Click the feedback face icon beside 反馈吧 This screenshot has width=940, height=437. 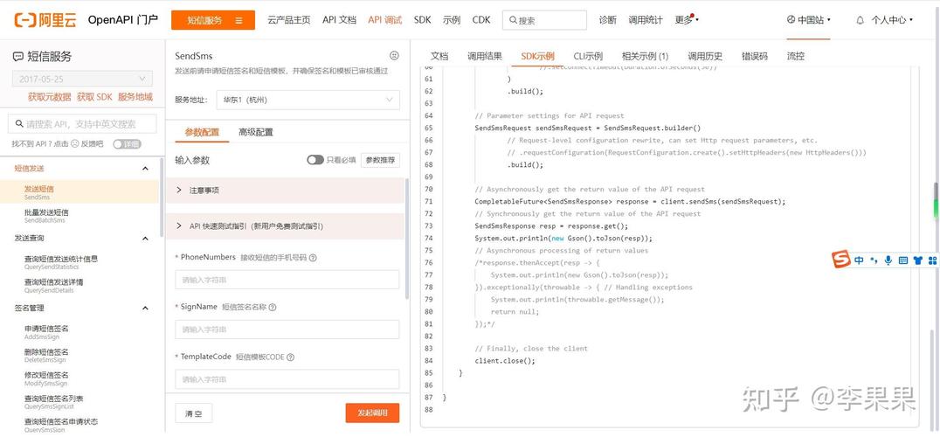pos(75,144)
